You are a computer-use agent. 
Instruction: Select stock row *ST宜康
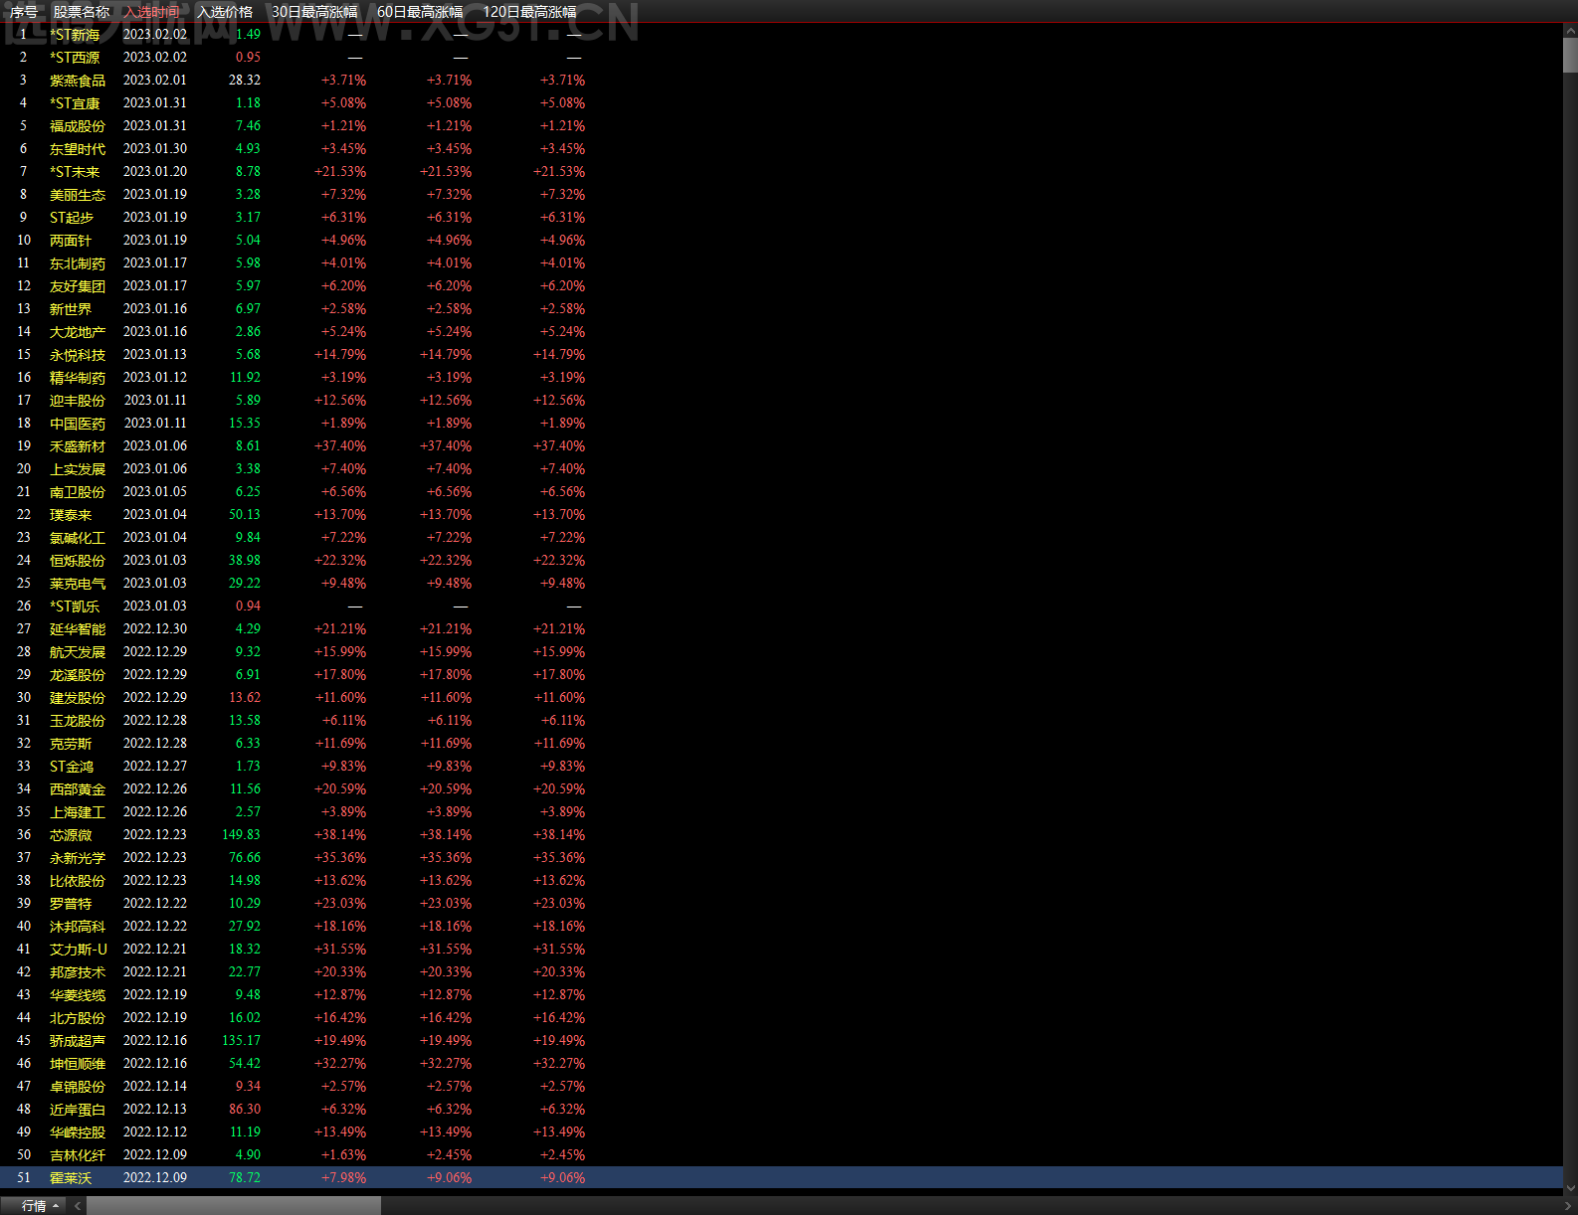pyautogui.click(x=781, y=102)
